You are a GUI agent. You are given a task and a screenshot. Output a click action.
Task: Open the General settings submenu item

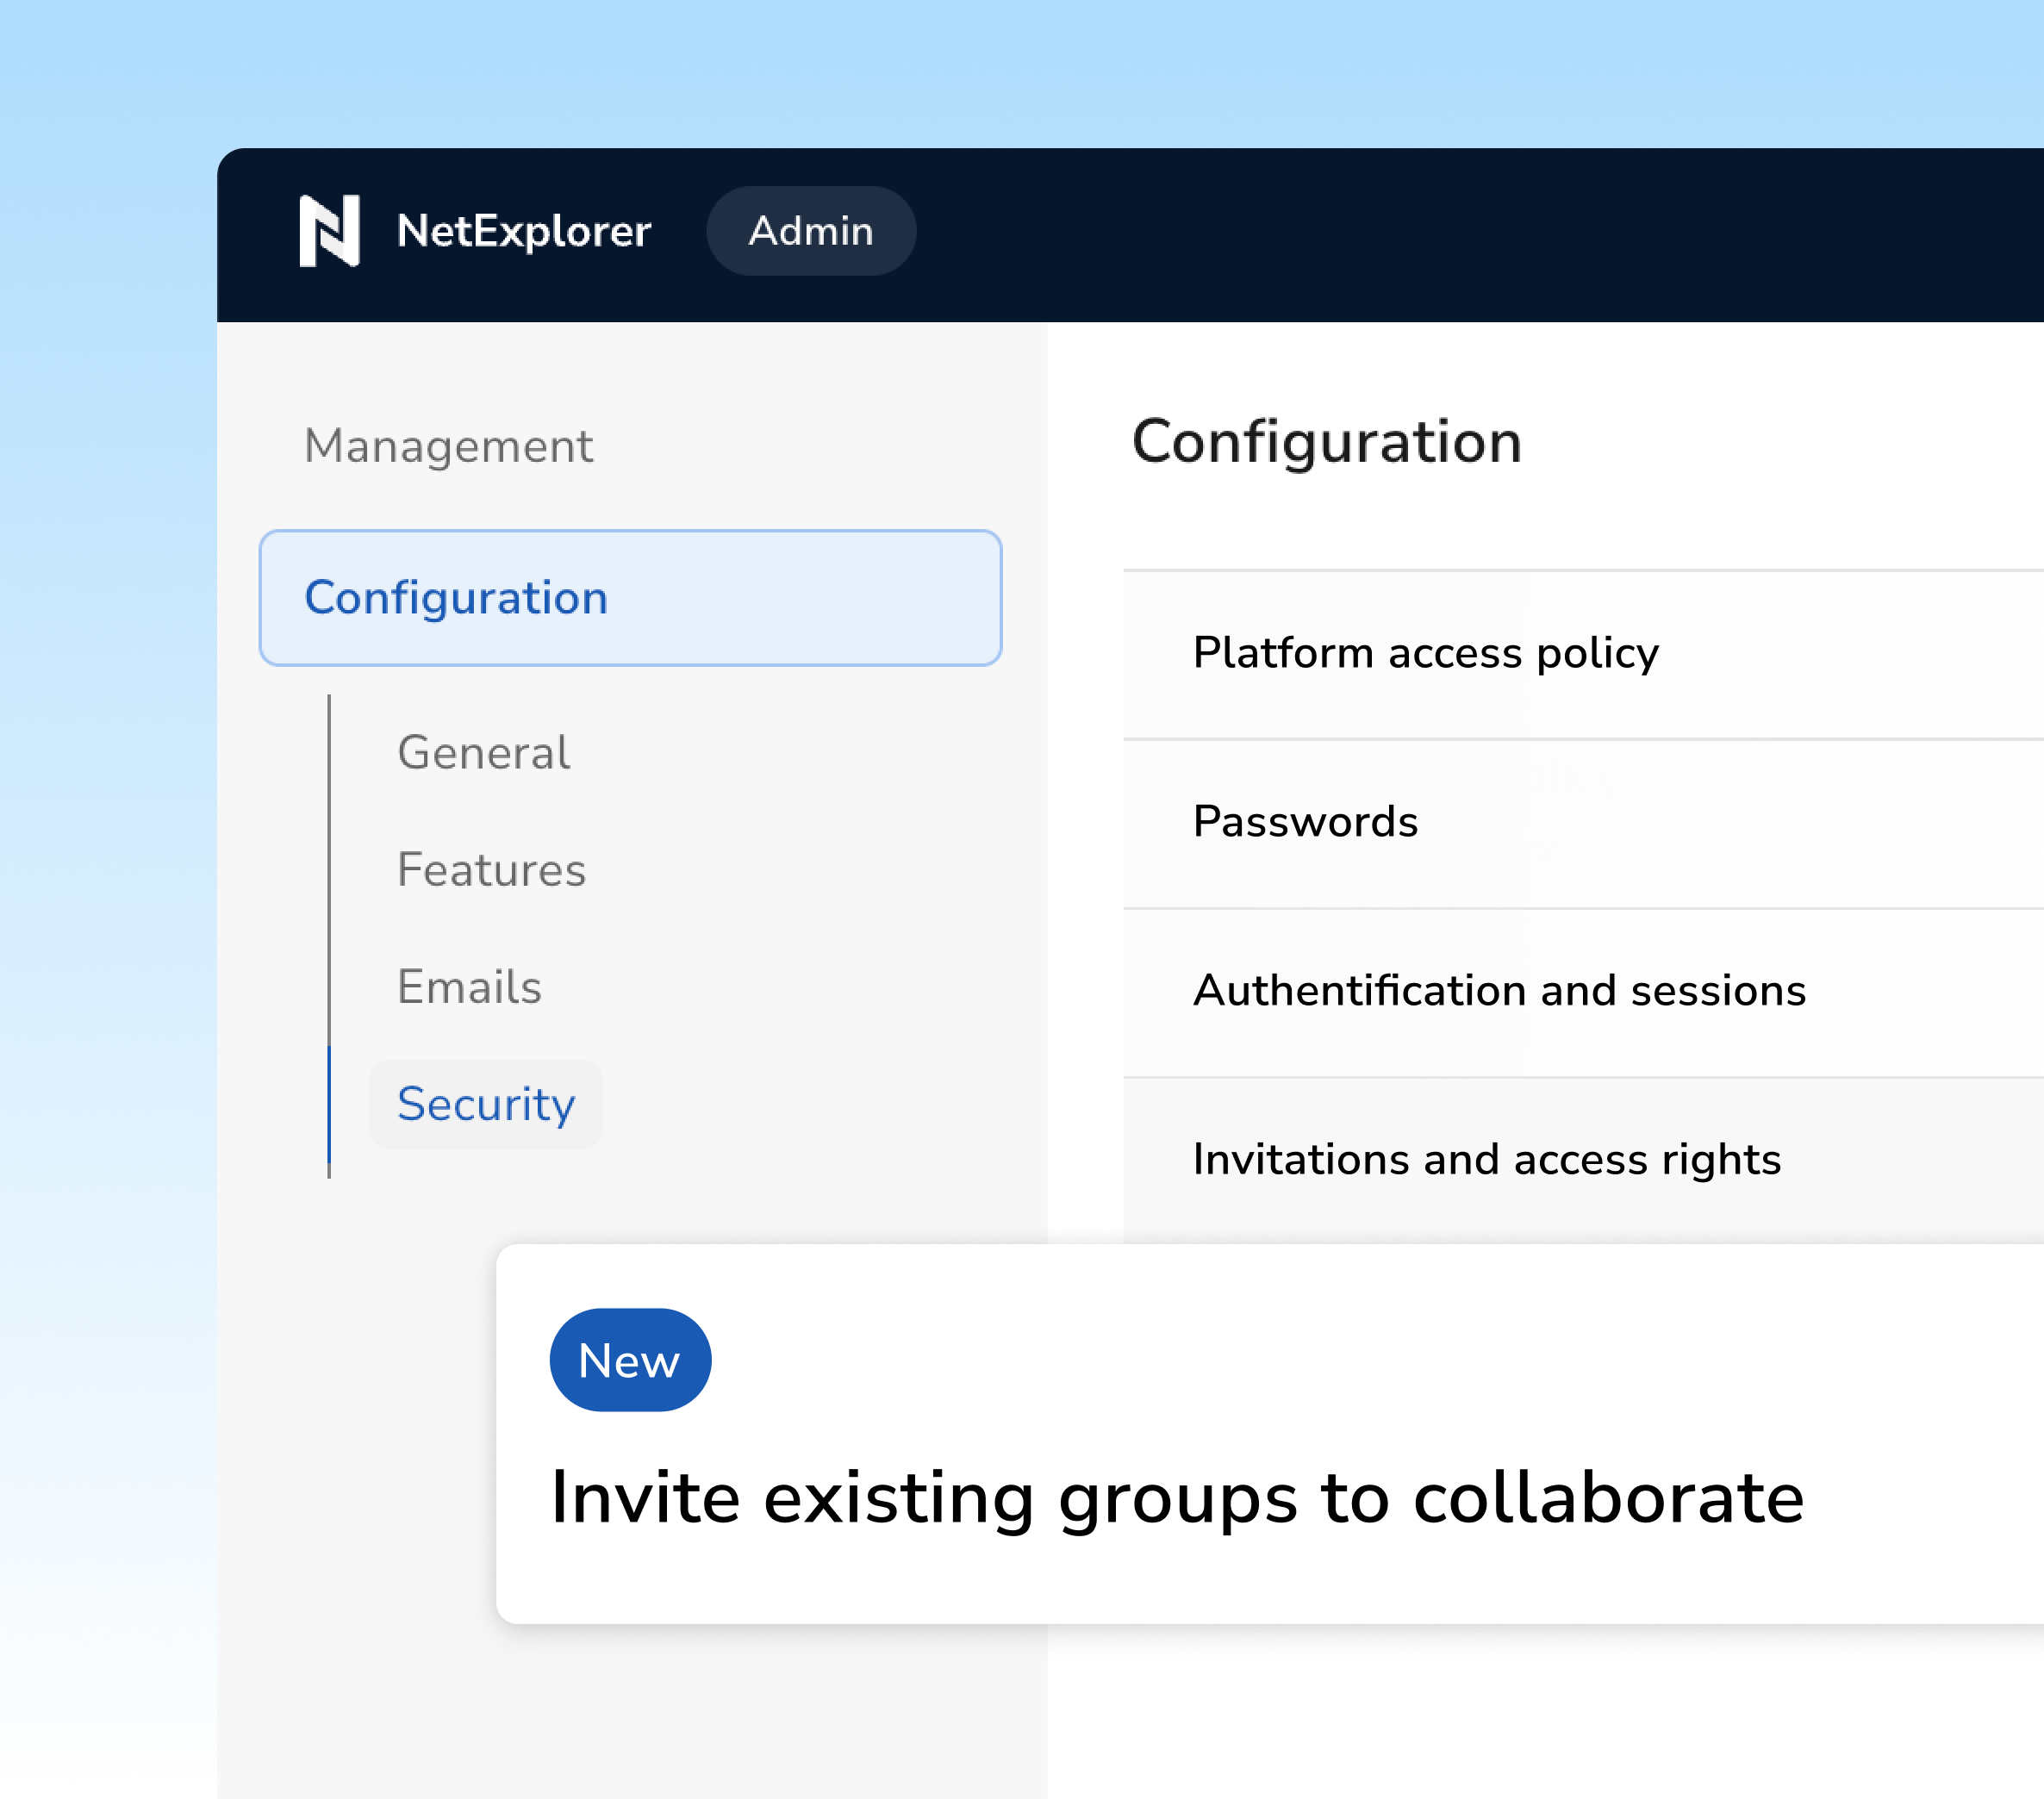pyautogui.click(x=484, y=752)
